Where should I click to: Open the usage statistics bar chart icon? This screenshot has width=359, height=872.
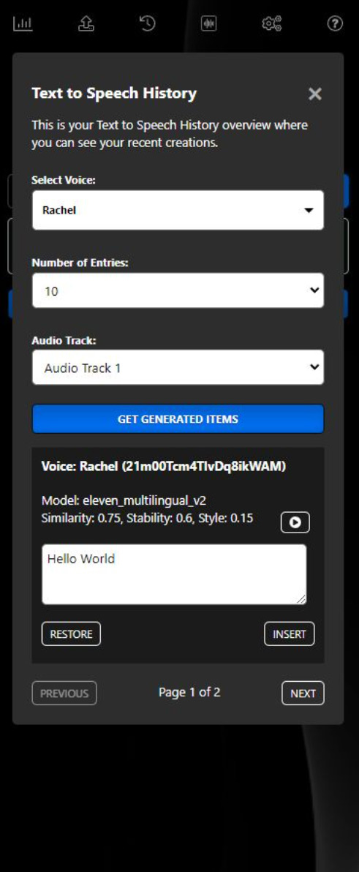(23, 23)
